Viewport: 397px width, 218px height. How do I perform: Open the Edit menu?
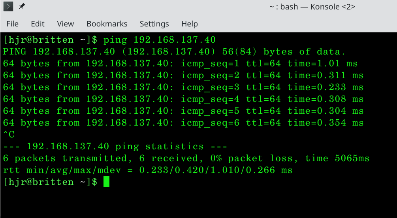coord(38,24)
